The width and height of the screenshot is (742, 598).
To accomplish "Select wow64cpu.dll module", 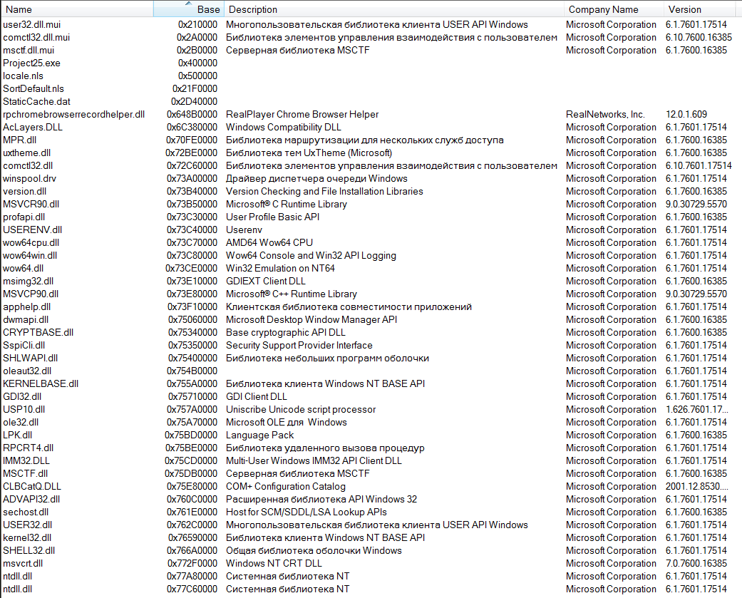I will tap(371, 243).
